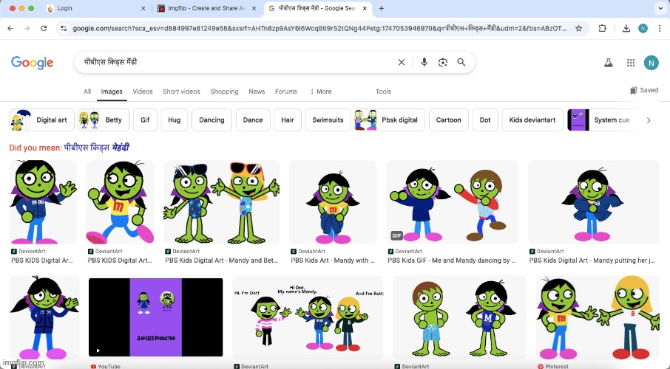This screenshot has width=670, height=369.
Task: Go forward one page in history
Action: 27,28
